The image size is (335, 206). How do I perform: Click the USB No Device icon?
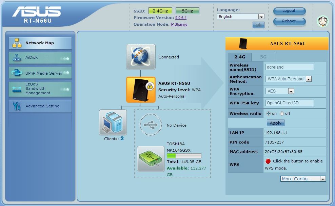pos(151,125)
